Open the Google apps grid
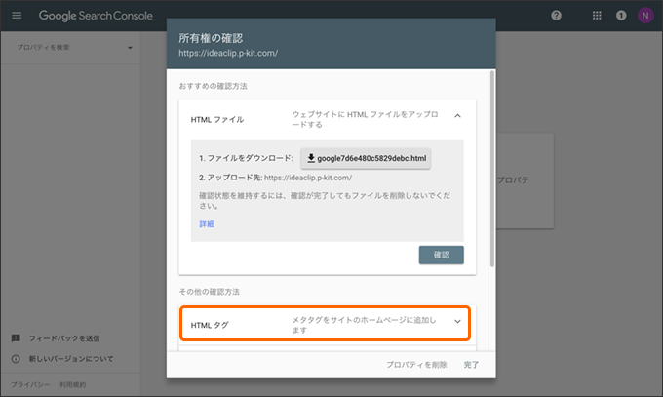Viewport: 663px width, 397px height. tap(597, 16)
